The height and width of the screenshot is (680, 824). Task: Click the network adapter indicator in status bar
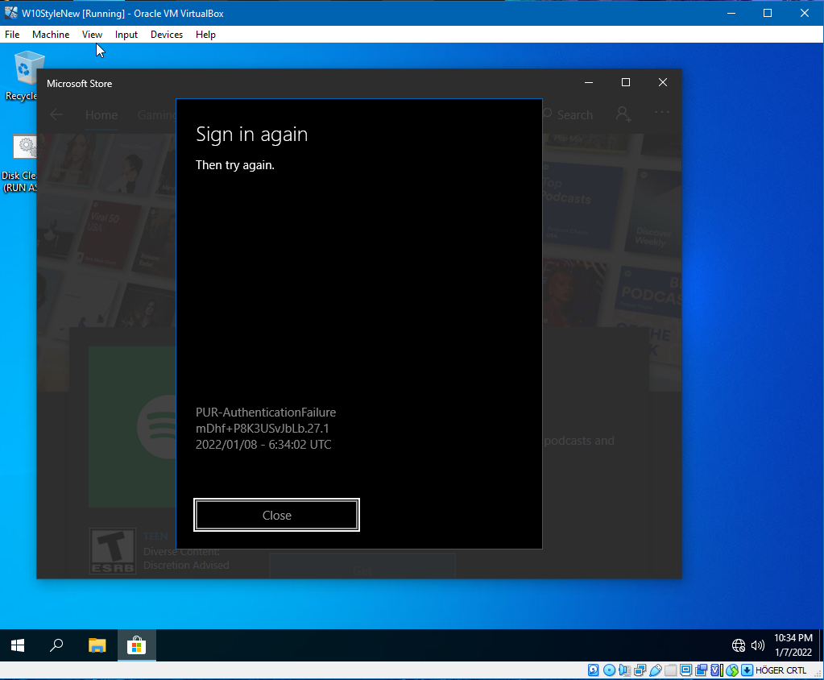click(x=640, y=670)
